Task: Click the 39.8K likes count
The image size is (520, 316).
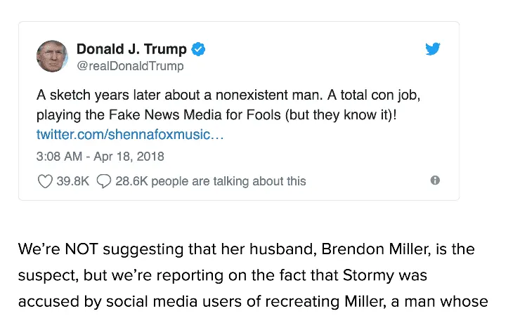Action: [72, 181]
